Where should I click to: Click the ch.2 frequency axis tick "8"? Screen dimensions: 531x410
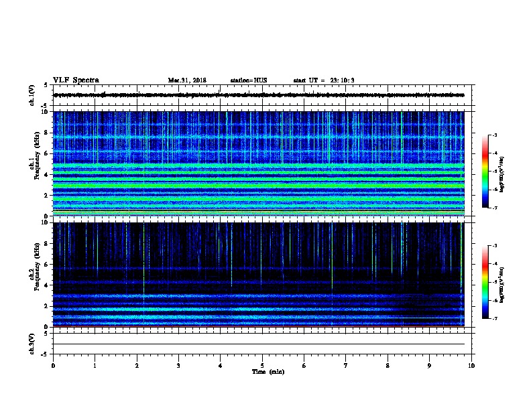46,244
